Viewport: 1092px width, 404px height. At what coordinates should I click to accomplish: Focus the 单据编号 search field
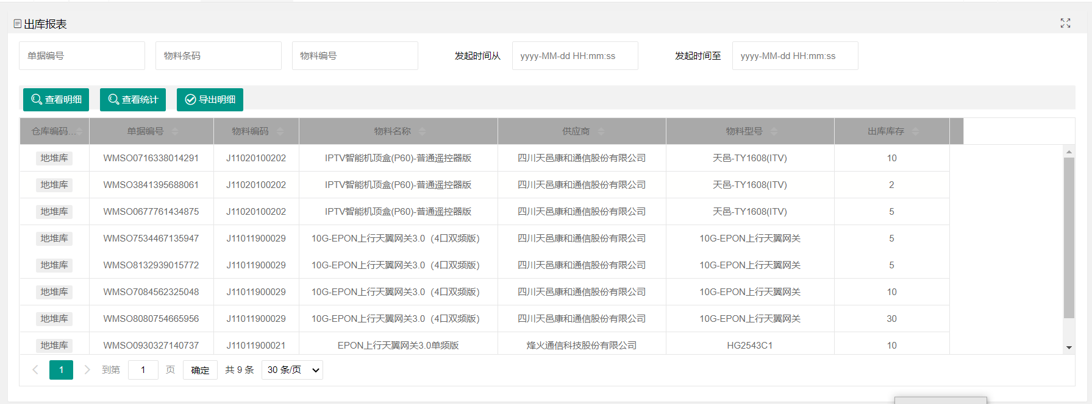coord(82,56)
